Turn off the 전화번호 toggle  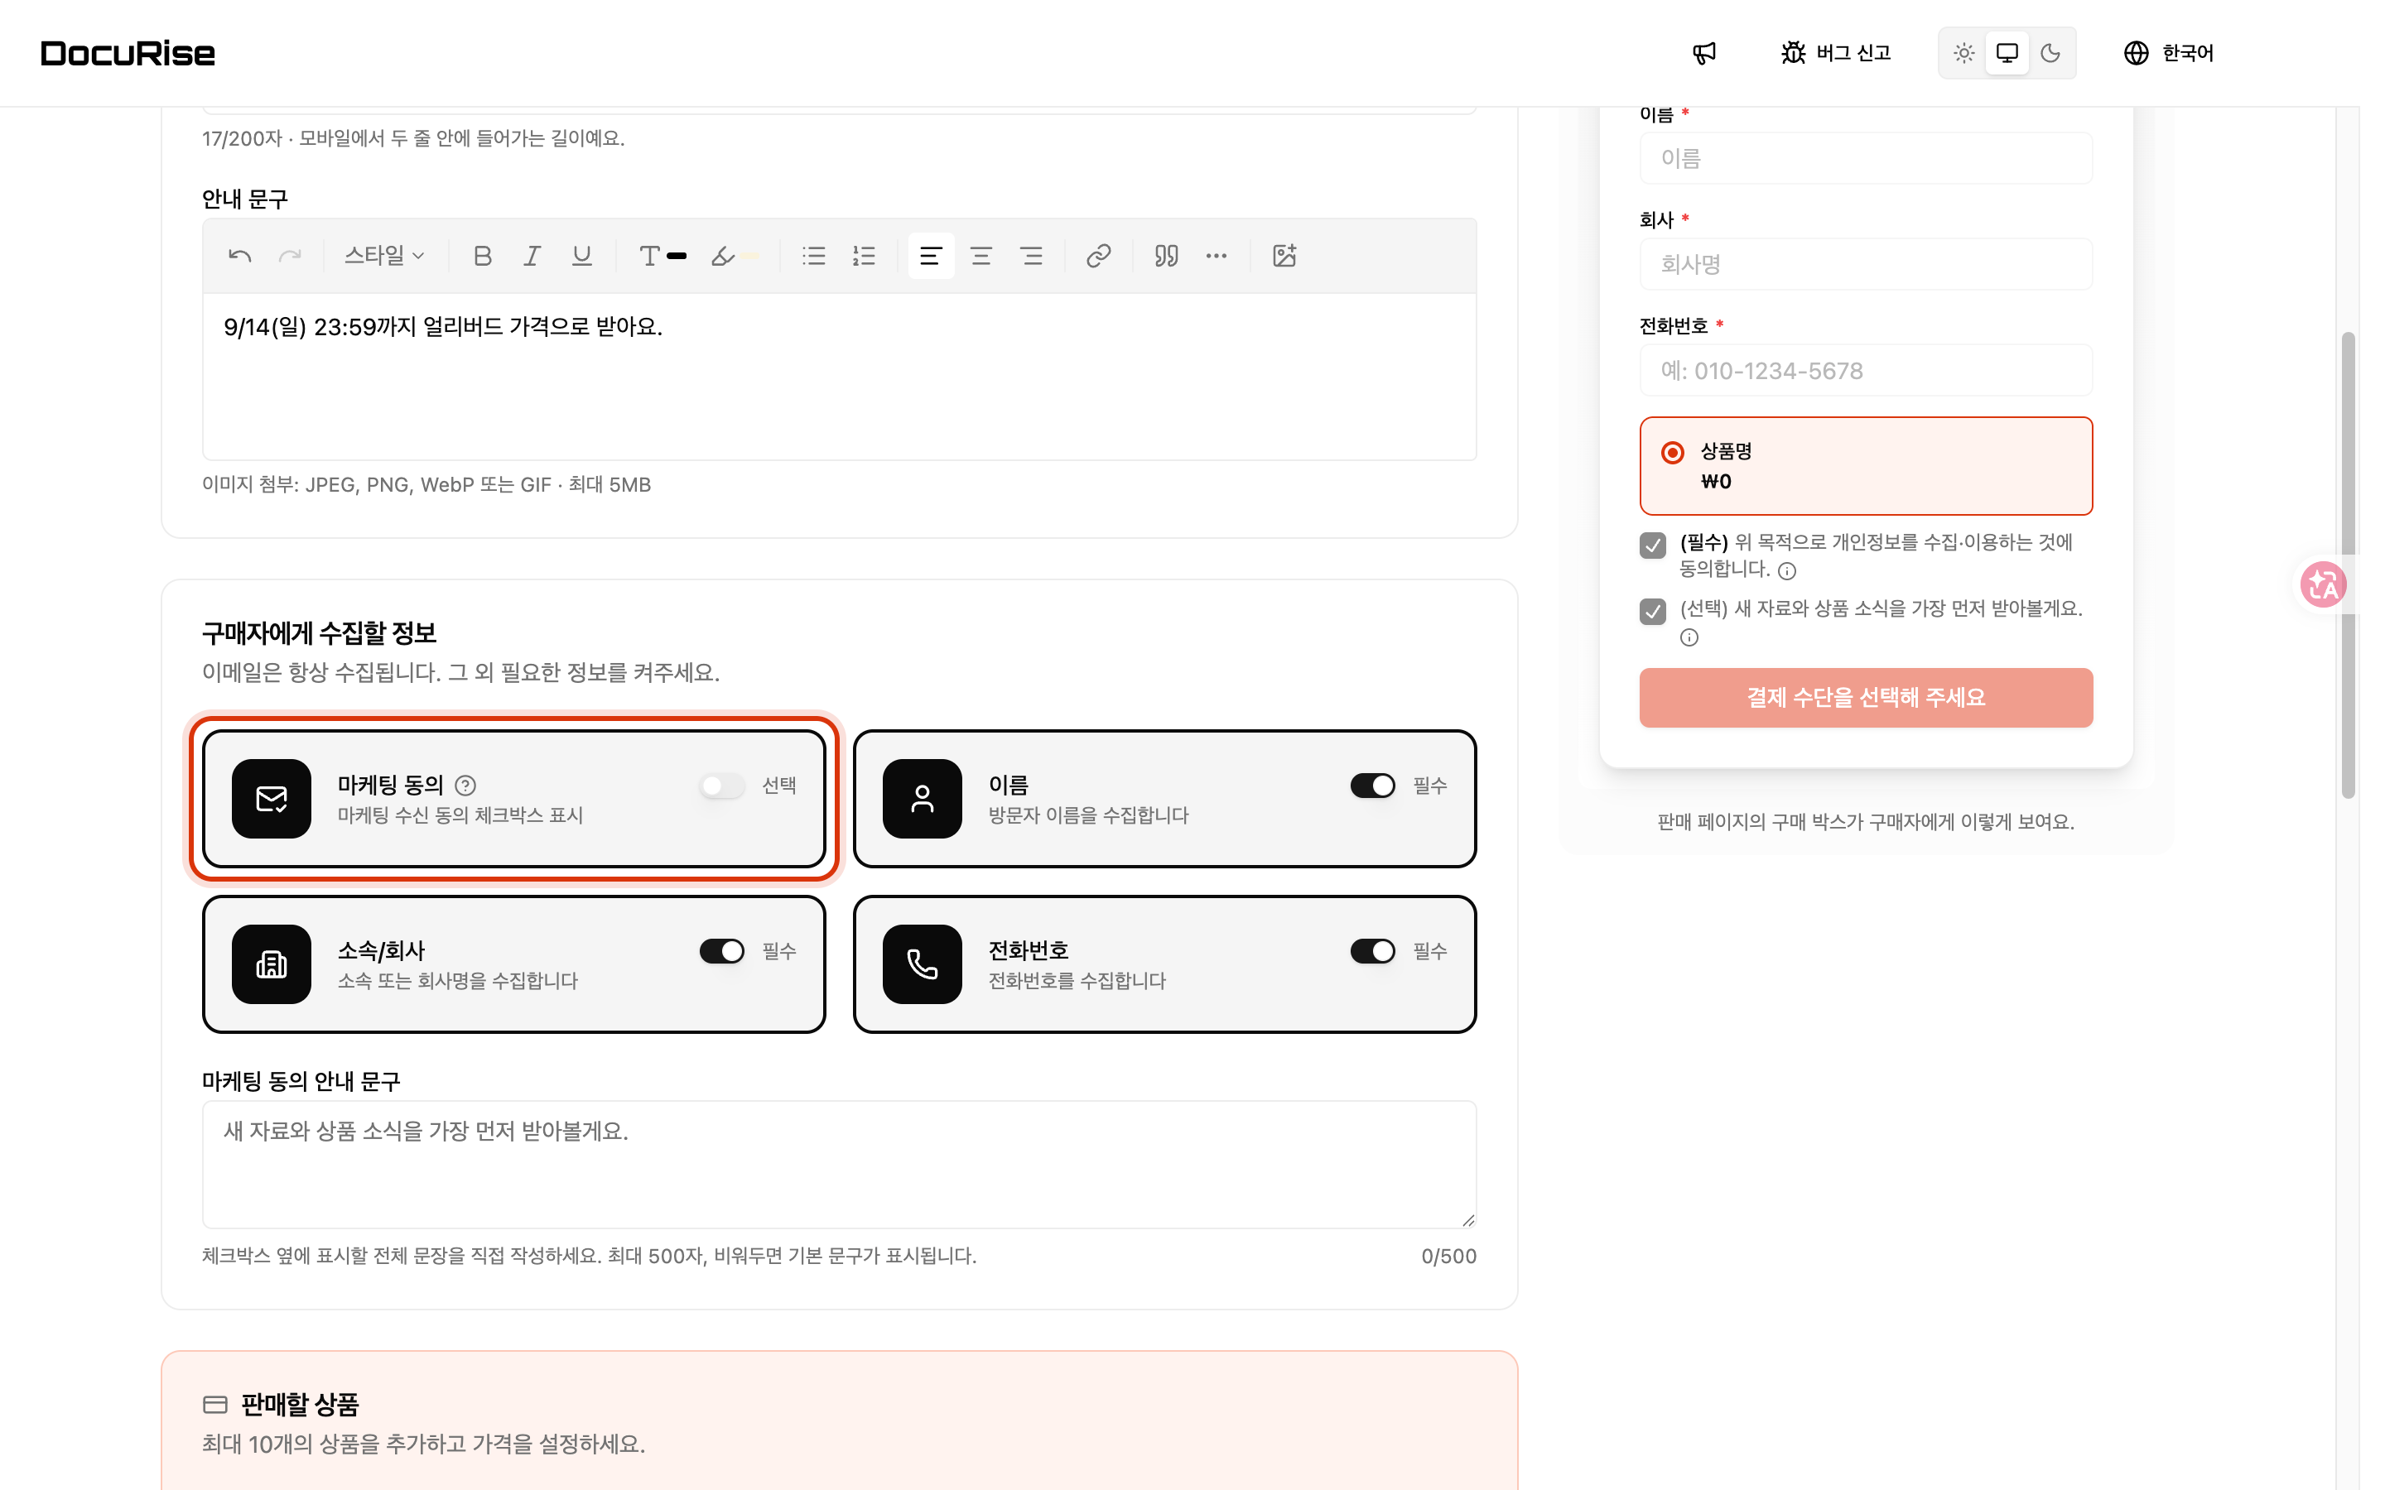pyautogui.click(x=1373, y=951)
